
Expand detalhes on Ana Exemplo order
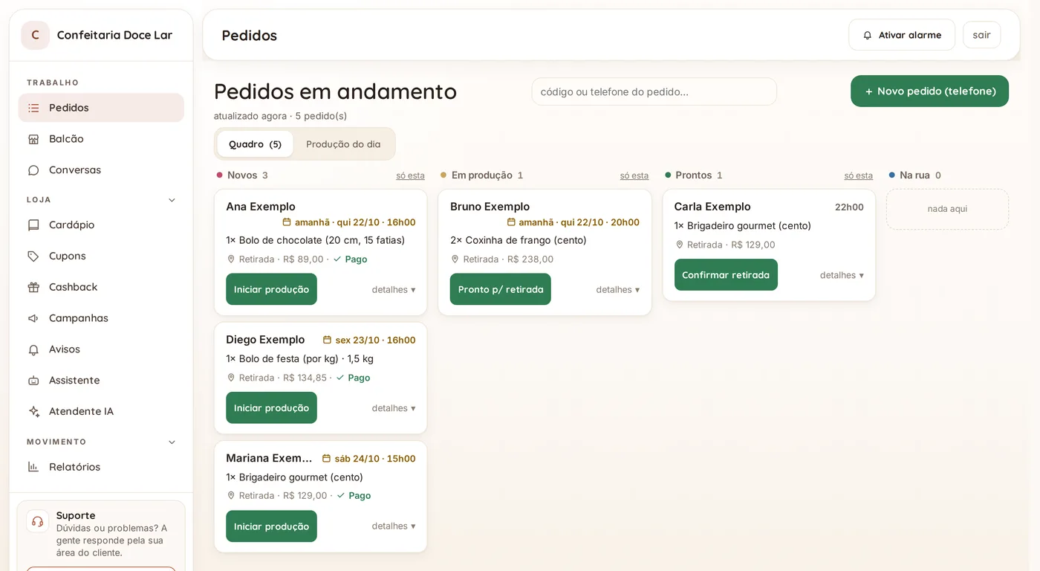394,290
